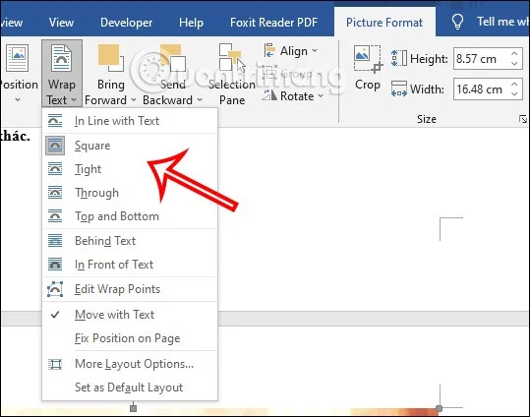The image size is (530, 417).
Task: Click the Tell me search box
Action: (x=502, y=22)
